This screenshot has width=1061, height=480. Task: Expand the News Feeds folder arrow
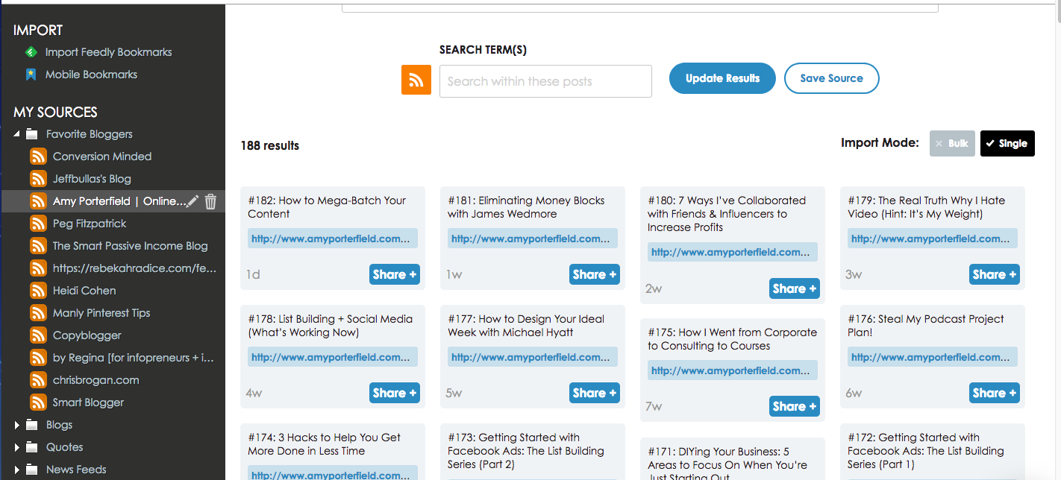click(17, 470)
